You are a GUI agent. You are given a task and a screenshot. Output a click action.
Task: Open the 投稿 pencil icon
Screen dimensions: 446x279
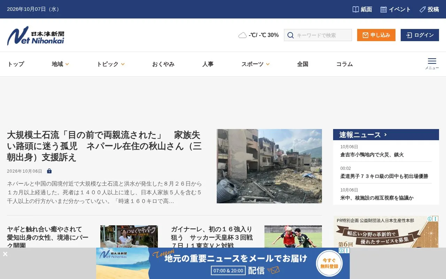click(423, 9)
